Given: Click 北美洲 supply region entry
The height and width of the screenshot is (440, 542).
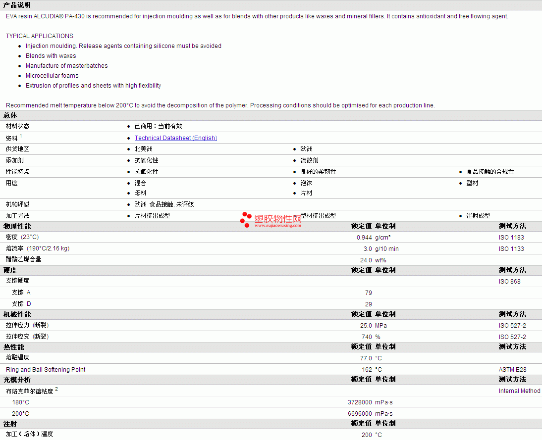Looking at the screenshot, I should 144,149.
